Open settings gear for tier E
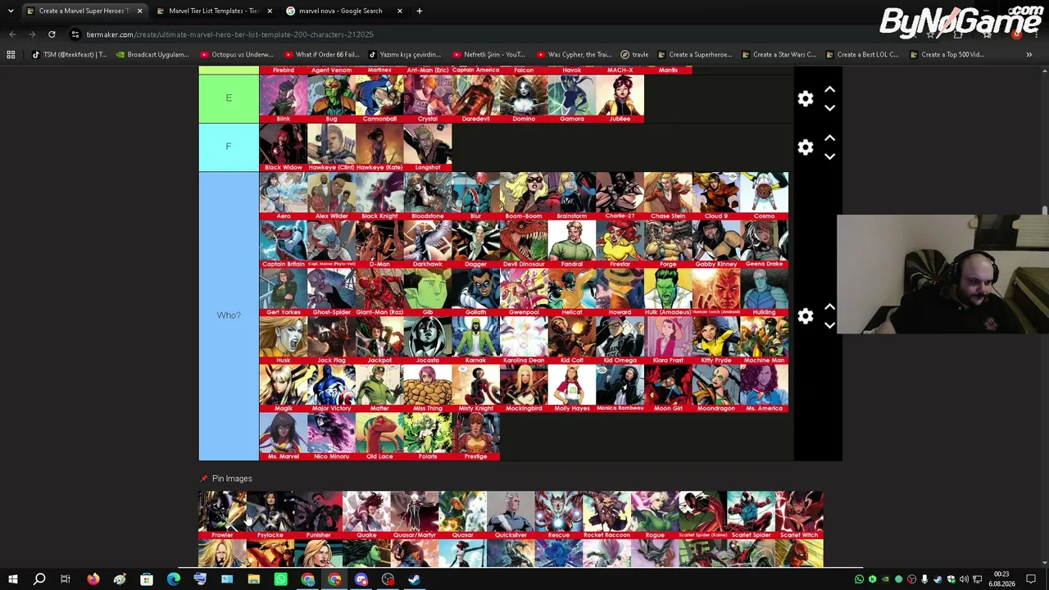 pos(806,99)
